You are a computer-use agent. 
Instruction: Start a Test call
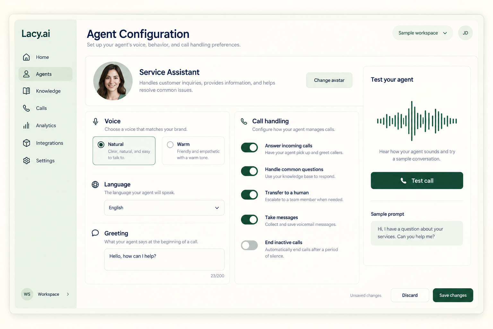[x=417, y=181]
